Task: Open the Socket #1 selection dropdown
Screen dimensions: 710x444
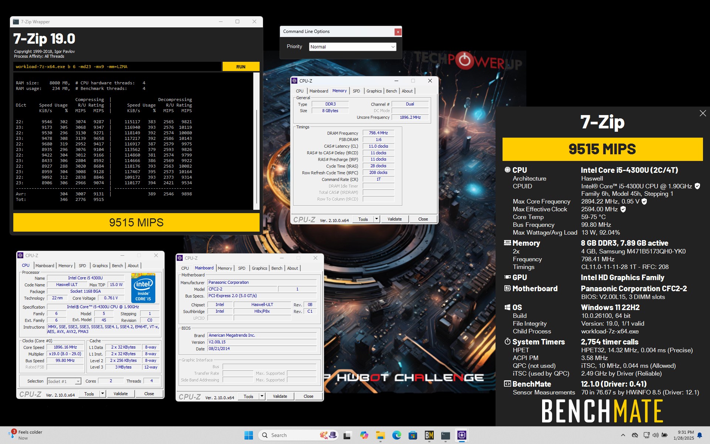Action: pos(64,381)
